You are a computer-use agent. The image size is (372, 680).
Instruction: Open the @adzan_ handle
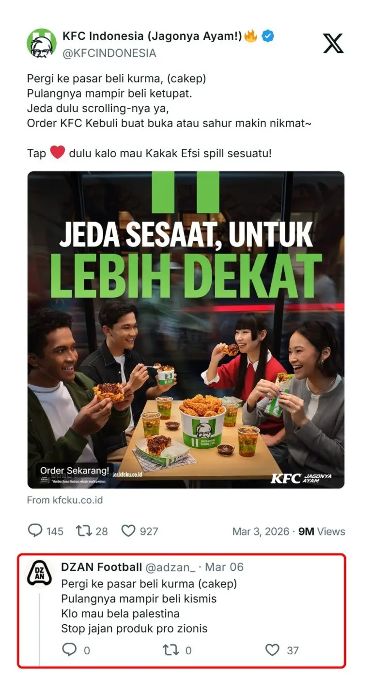[170, 567]
